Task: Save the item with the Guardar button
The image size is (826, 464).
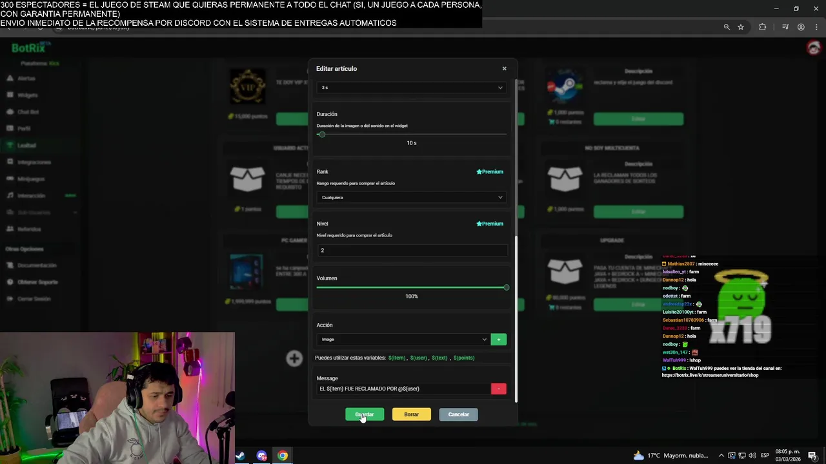Action: click(x=365, y=414)
